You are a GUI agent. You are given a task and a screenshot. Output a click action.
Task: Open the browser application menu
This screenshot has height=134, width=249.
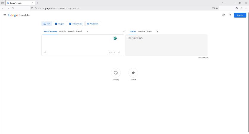pos(246,8)
